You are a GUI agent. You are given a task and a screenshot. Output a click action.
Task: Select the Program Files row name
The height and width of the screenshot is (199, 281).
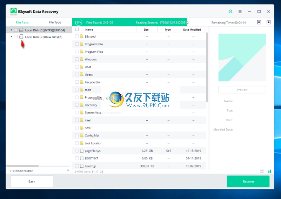coord(94,52)
